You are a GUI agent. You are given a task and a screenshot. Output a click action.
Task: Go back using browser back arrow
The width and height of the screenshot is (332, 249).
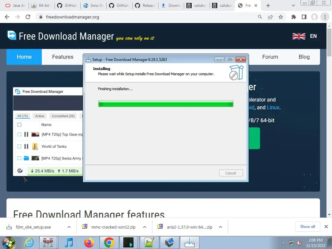coord(7,17)
